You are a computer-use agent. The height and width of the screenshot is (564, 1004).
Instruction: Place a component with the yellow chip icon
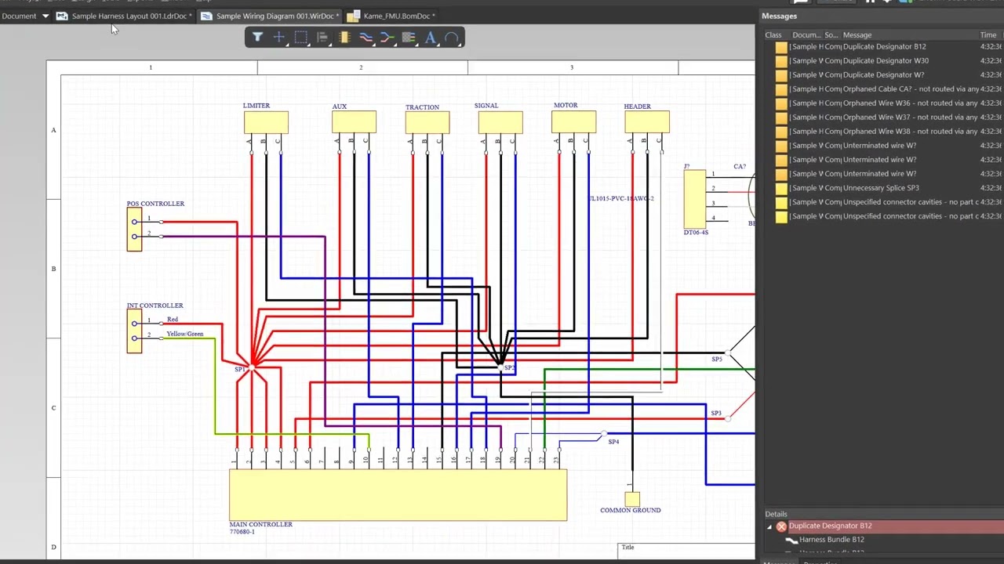point(344,38)
